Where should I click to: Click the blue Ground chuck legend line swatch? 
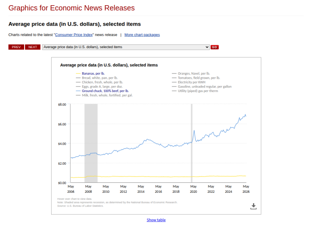coord(78,91)
